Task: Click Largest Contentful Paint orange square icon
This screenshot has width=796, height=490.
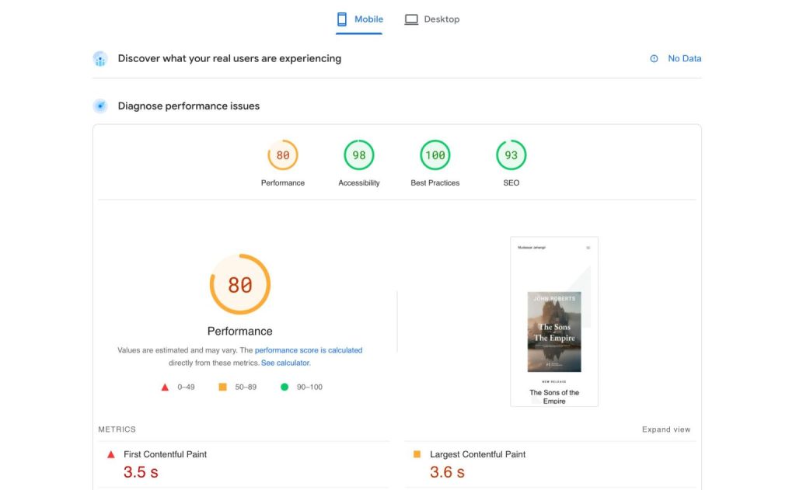Action: click(417, 454)
